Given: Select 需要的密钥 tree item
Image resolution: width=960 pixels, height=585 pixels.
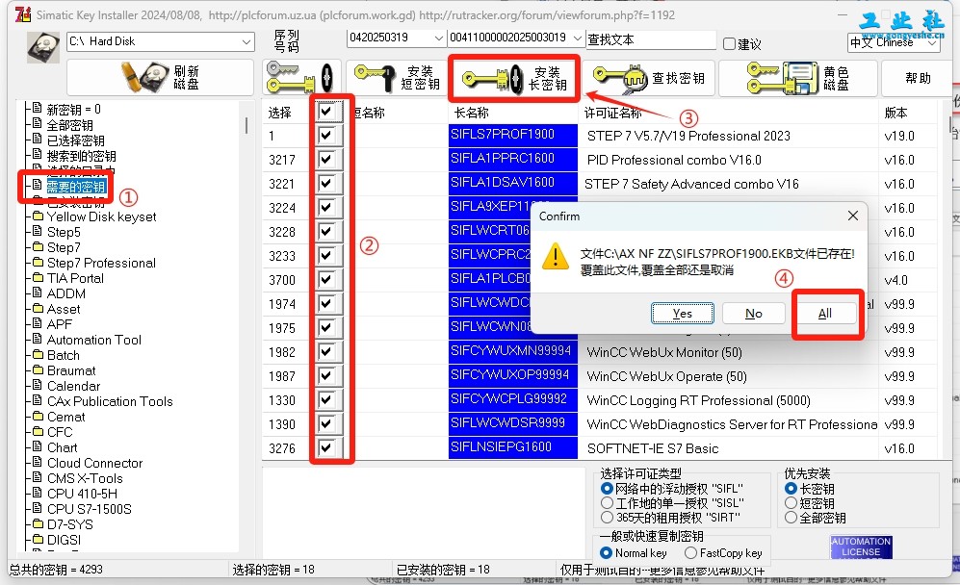Looking at the screenshot, I should click(x=76, y=187).
